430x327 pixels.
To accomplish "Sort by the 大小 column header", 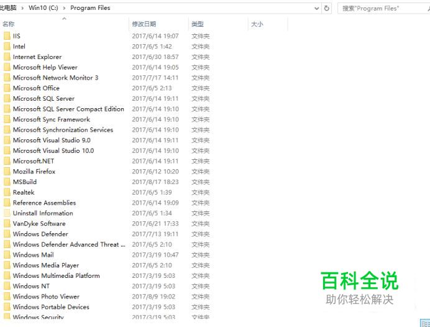I will pos(257,24).
